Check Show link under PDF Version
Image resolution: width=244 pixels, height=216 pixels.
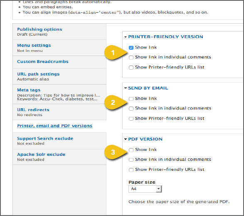point(131,150)
